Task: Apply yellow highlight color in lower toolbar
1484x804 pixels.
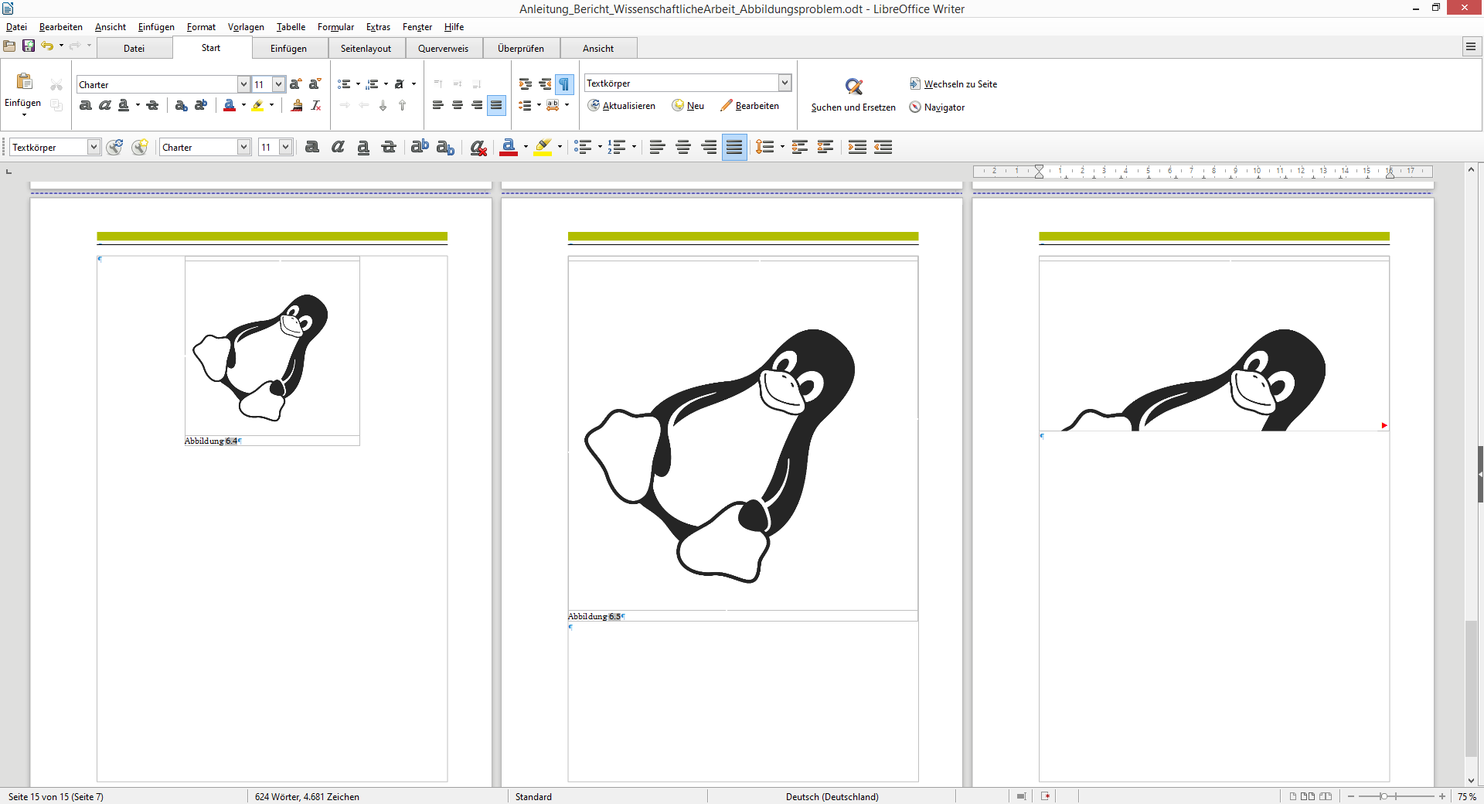Action: [x=543, y=147]
